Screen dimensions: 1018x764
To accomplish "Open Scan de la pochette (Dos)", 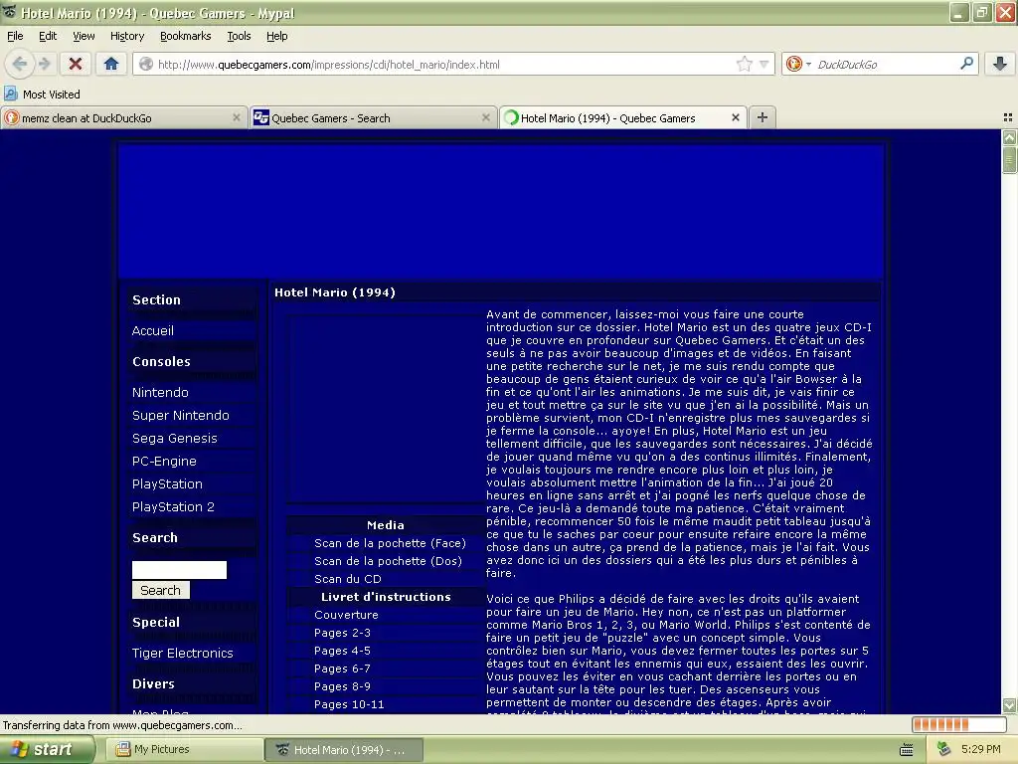I will point(389,561).
